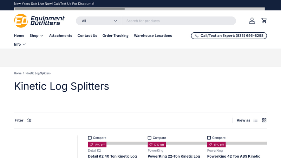Tick Compare for PowerKing 22-Ton
This screenshot has height=158, width=281.
click(x=150, y=138)
